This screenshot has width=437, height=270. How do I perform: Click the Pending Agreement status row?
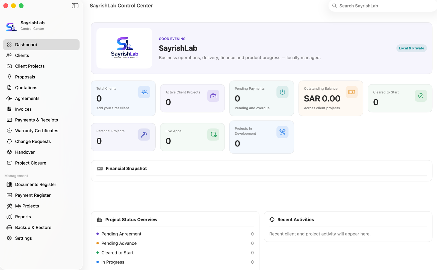pos(175,234)
